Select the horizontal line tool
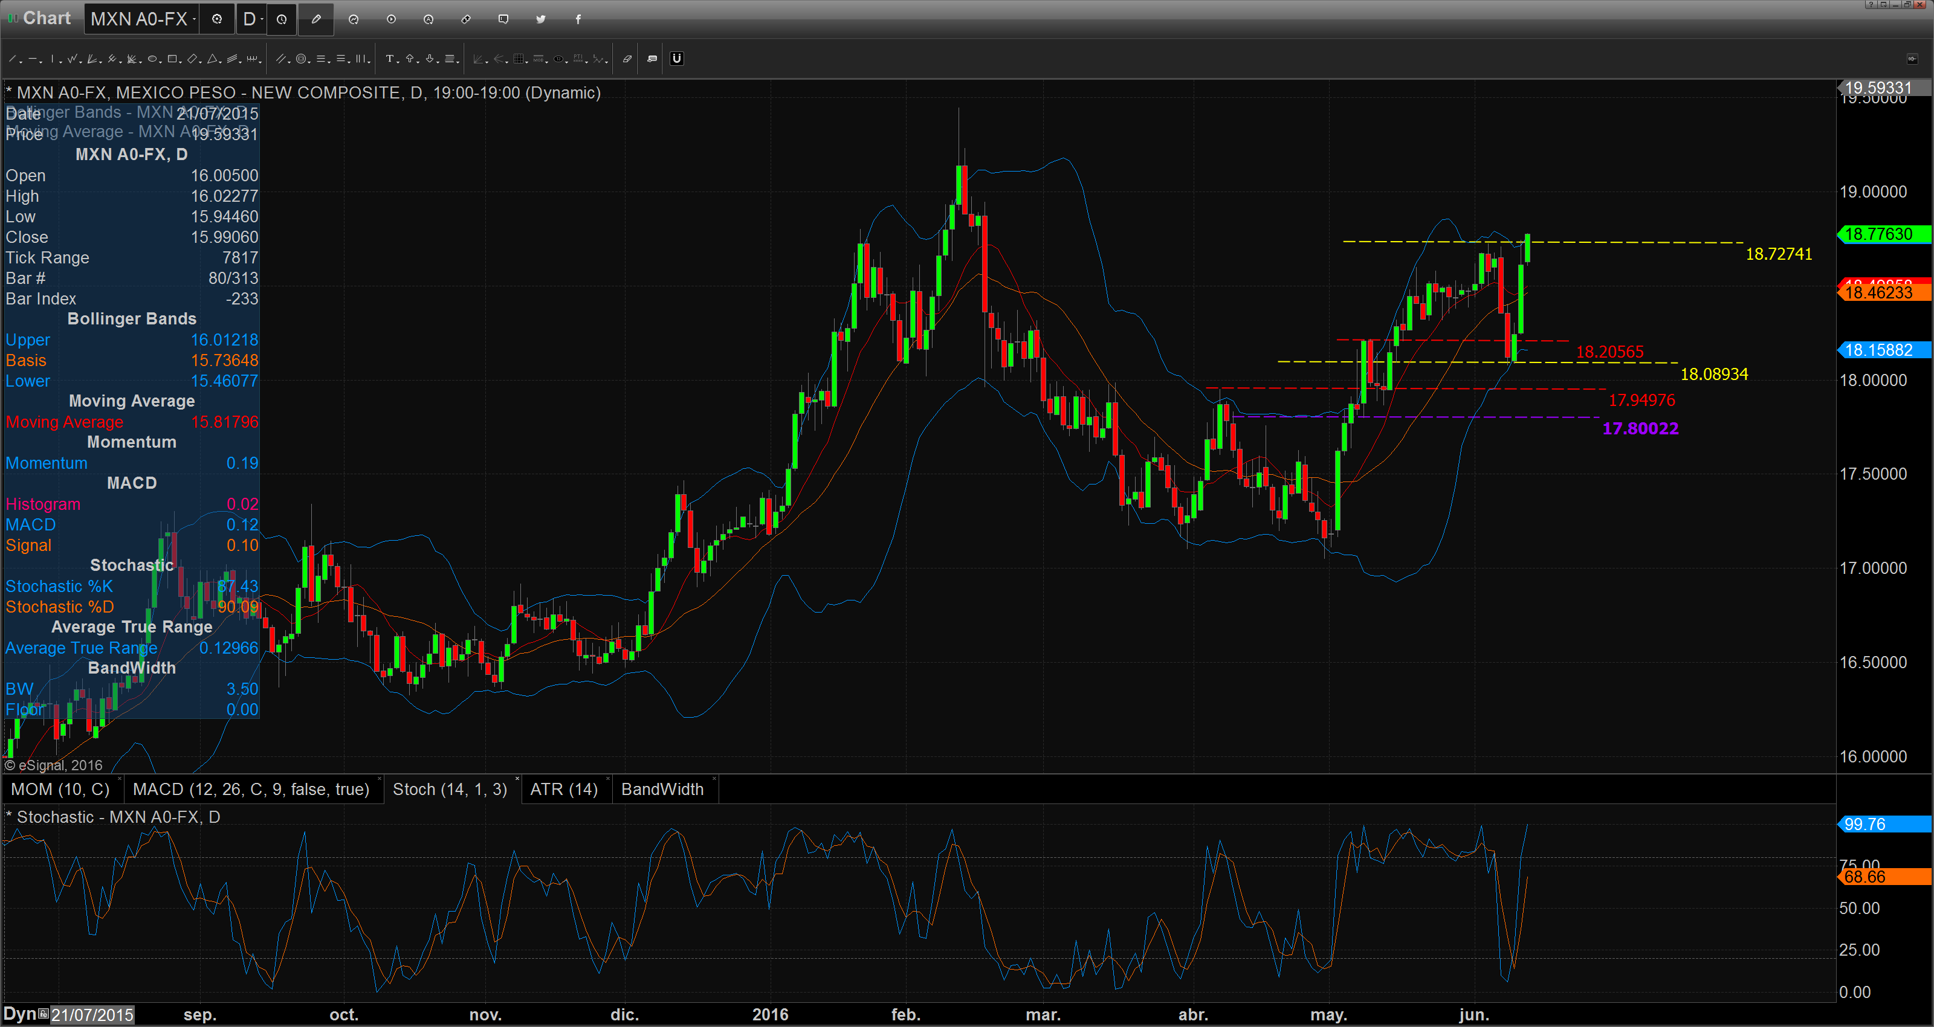Viewport: 1934px width, 1027px height. pos(32,59)
